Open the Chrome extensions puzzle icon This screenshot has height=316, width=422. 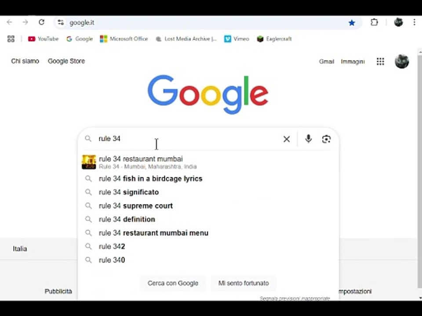(x=374, y=22)
